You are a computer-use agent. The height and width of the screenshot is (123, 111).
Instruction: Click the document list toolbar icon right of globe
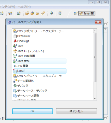coord(60,13)
